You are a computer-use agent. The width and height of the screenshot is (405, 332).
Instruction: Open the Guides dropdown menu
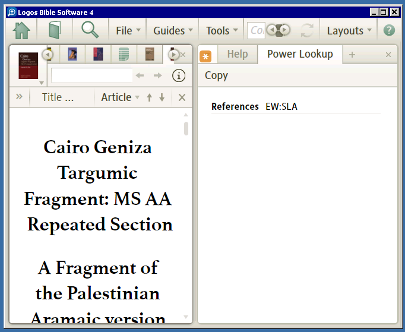[x=173, y=30]
